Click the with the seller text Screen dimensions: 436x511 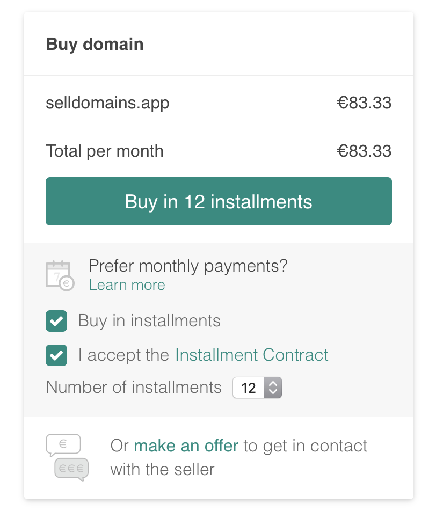[x=162, y=470]
